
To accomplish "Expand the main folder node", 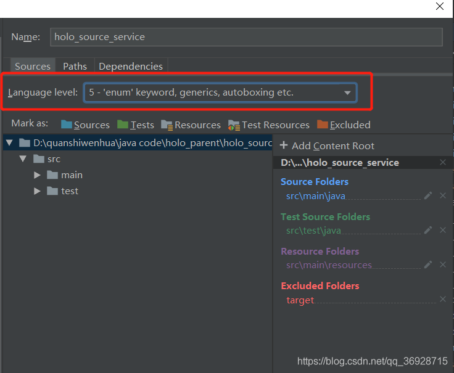I will click(37, 175).
